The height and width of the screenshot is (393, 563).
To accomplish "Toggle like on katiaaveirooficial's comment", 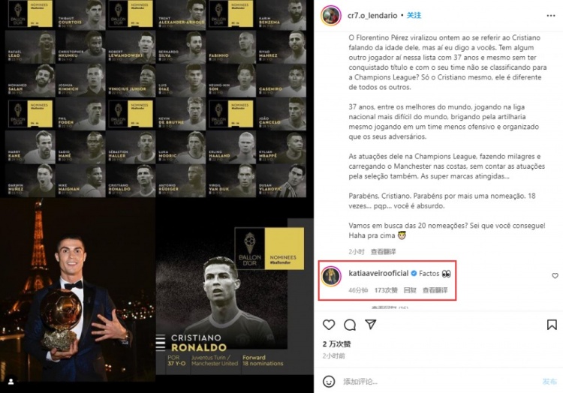I will click(x=555, y=276).
